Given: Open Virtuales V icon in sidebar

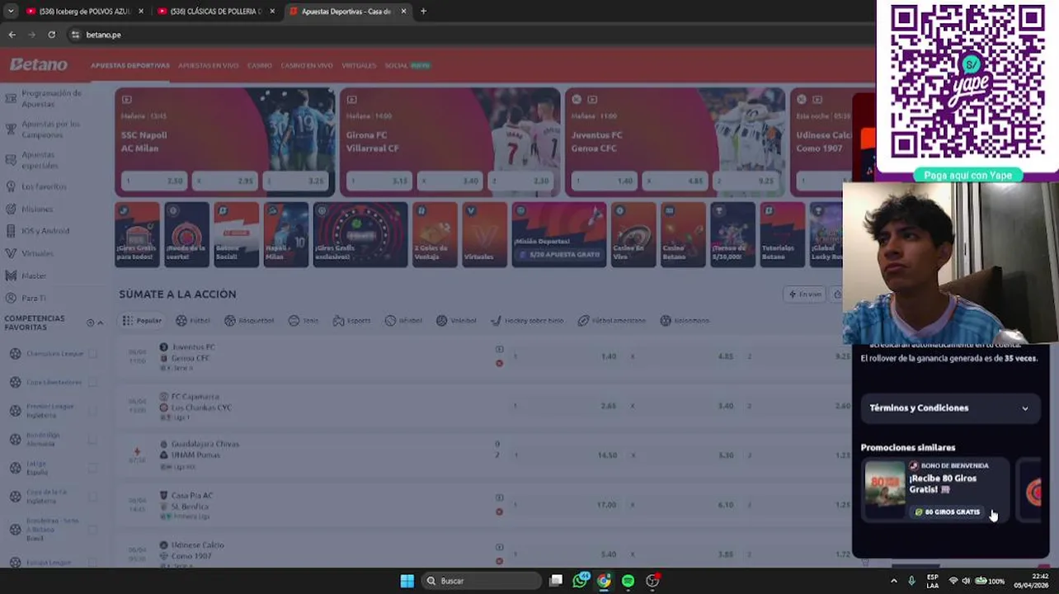Looking at the screenshot, I should coord(11,253).
